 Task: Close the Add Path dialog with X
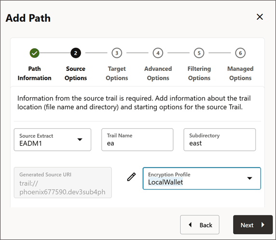(x=260, y=17)
